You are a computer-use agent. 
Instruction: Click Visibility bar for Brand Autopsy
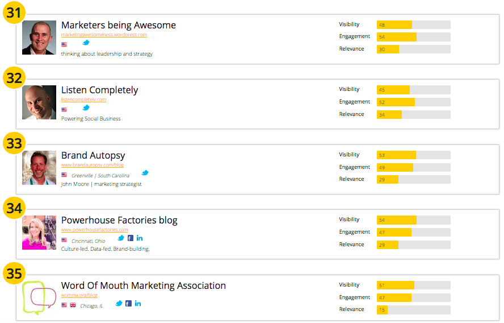tap(413, 155)
